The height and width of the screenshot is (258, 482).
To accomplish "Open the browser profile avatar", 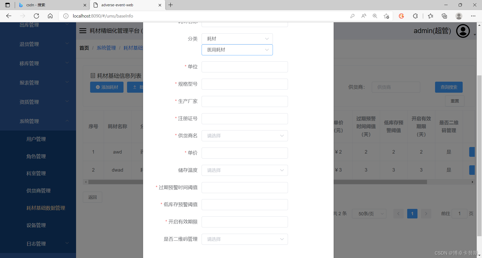I will 459,16.
